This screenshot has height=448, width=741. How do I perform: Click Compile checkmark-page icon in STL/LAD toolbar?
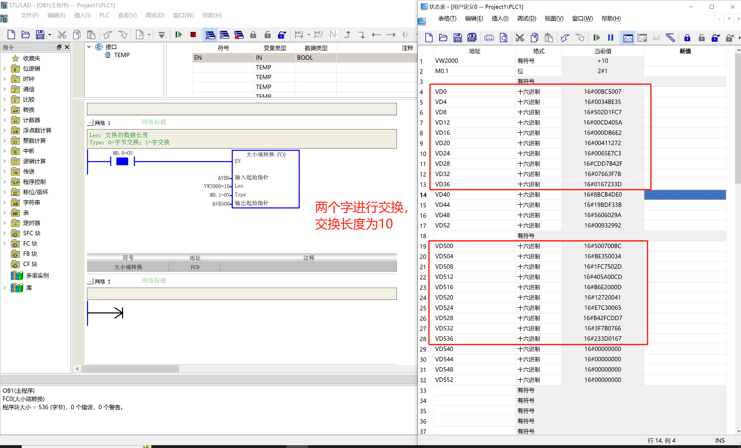tap(140, 35)
